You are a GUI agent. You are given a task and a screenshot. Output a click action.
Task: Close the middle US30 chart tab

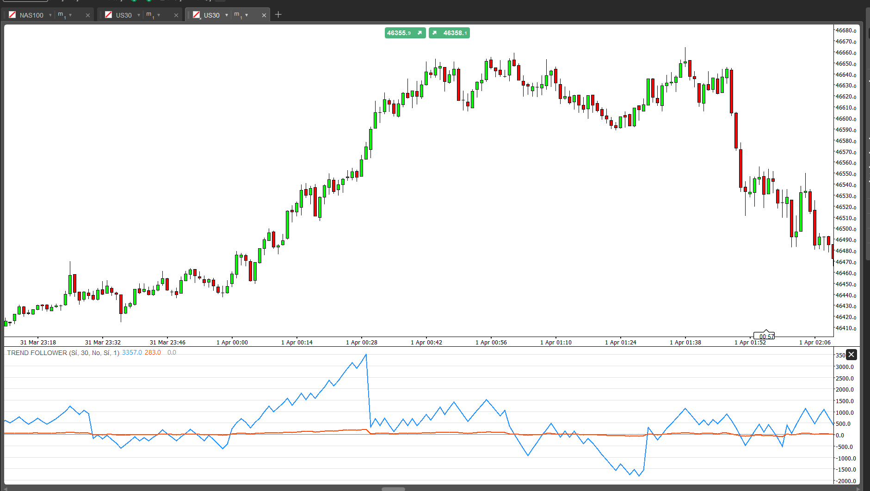click(x=176, y=15)
